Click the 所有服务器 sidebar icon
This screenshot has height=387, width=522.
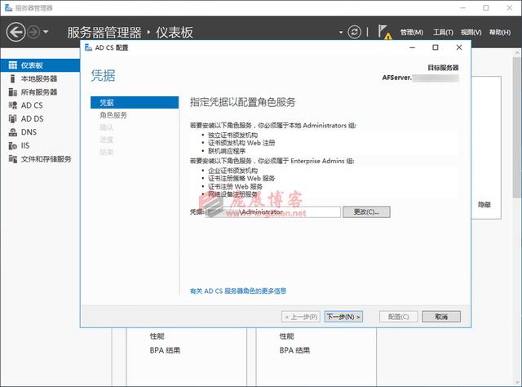(13, 92)
